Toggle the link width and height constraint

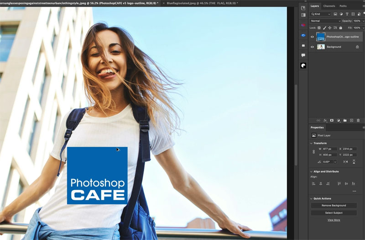click(x=313, y=152)
